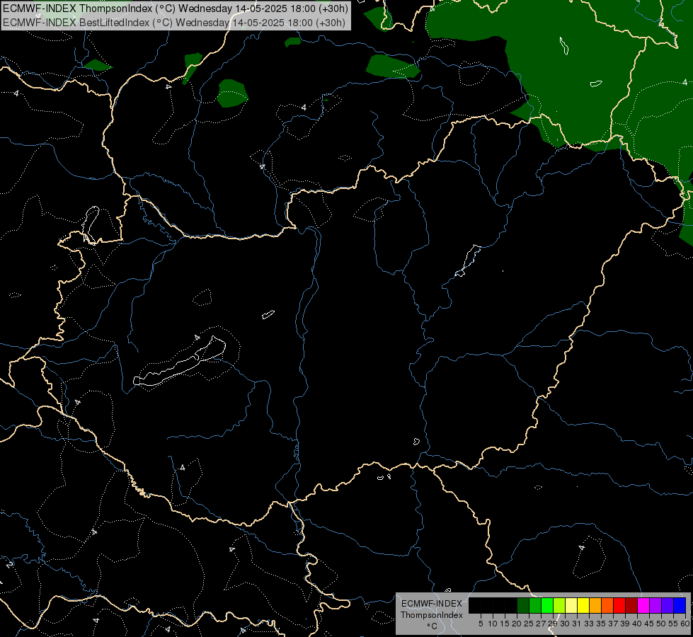Click the ThompsonIndex title line at top

(176, 8)
